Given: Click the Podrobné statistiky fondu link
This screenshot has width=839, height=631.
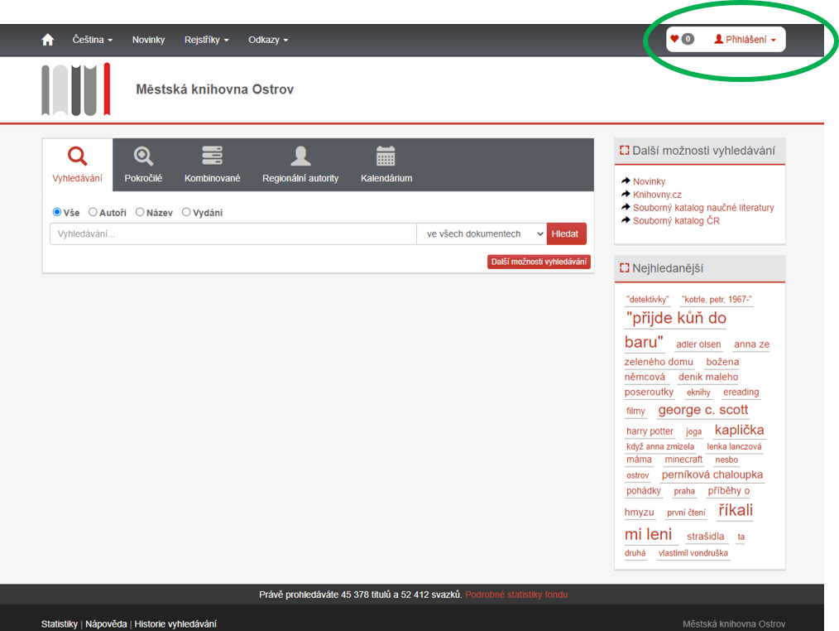Looking at the screenshot, I should tap(516, 595).
